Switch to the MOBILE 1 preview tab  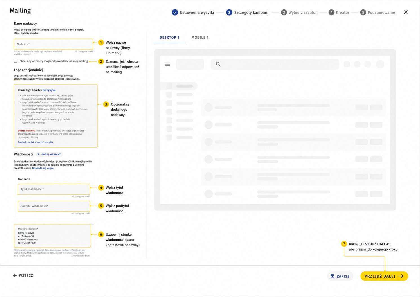(200, 37)
